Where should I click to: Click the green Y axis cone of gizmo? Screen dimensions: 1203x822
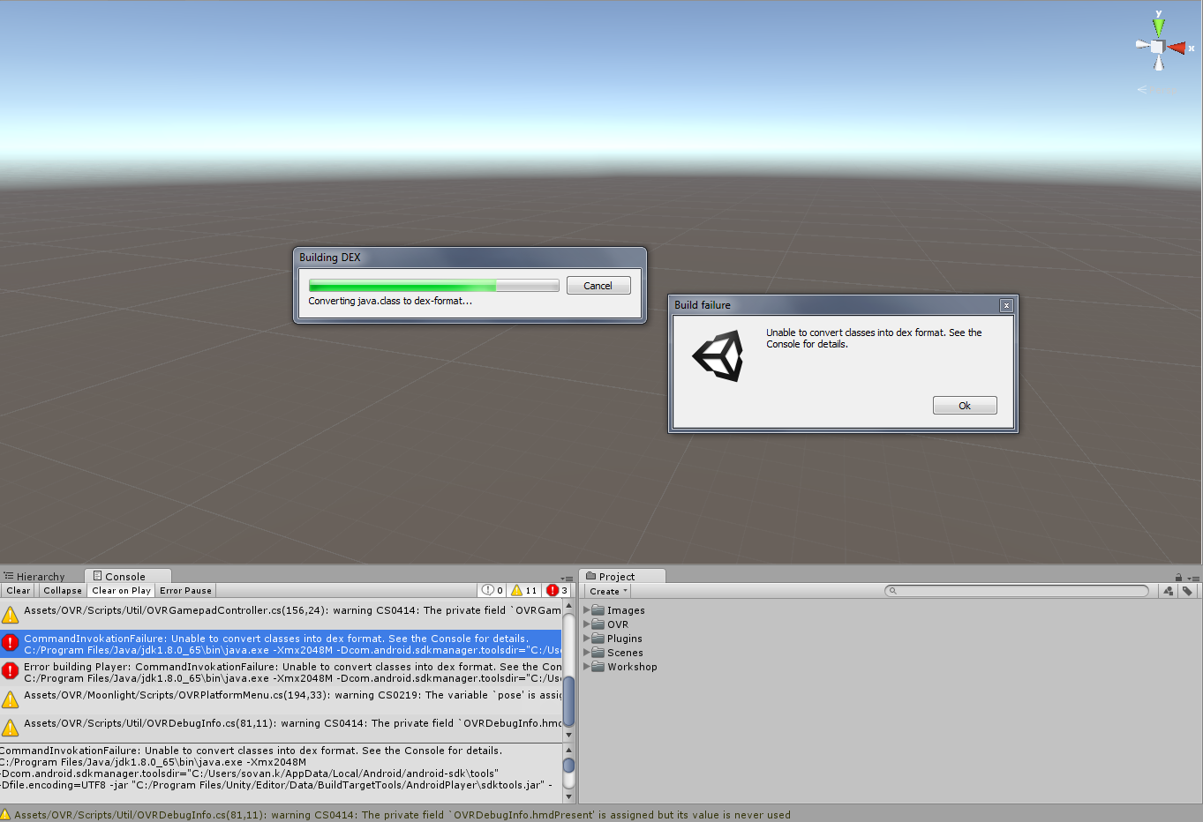click(1159, 27)
